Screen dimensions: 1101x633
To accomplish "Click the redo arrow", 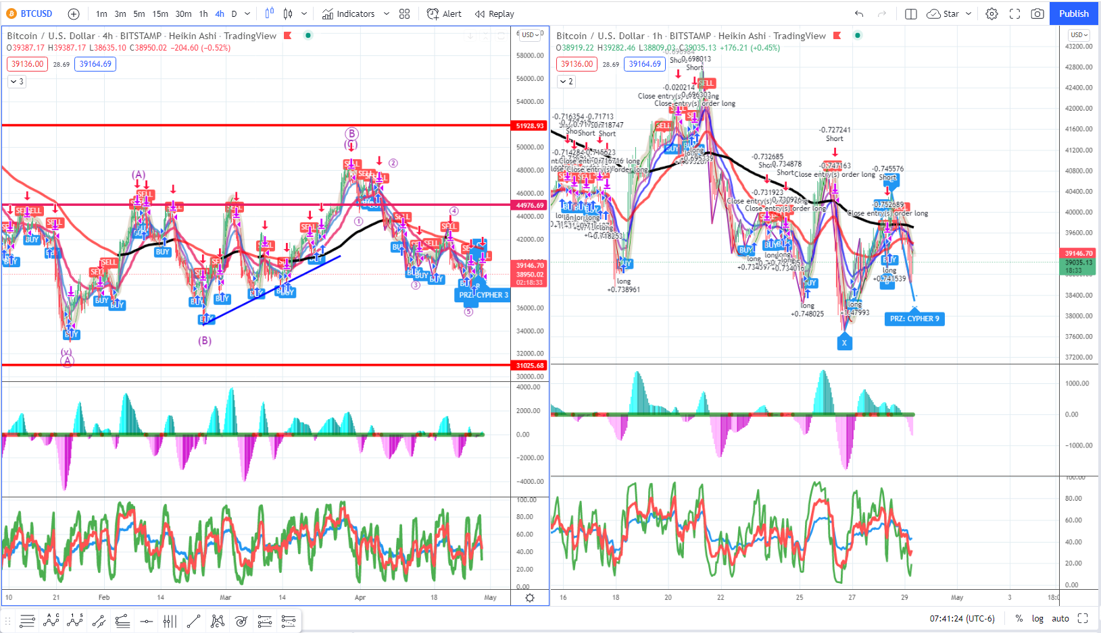I will [x=882, y=13].
